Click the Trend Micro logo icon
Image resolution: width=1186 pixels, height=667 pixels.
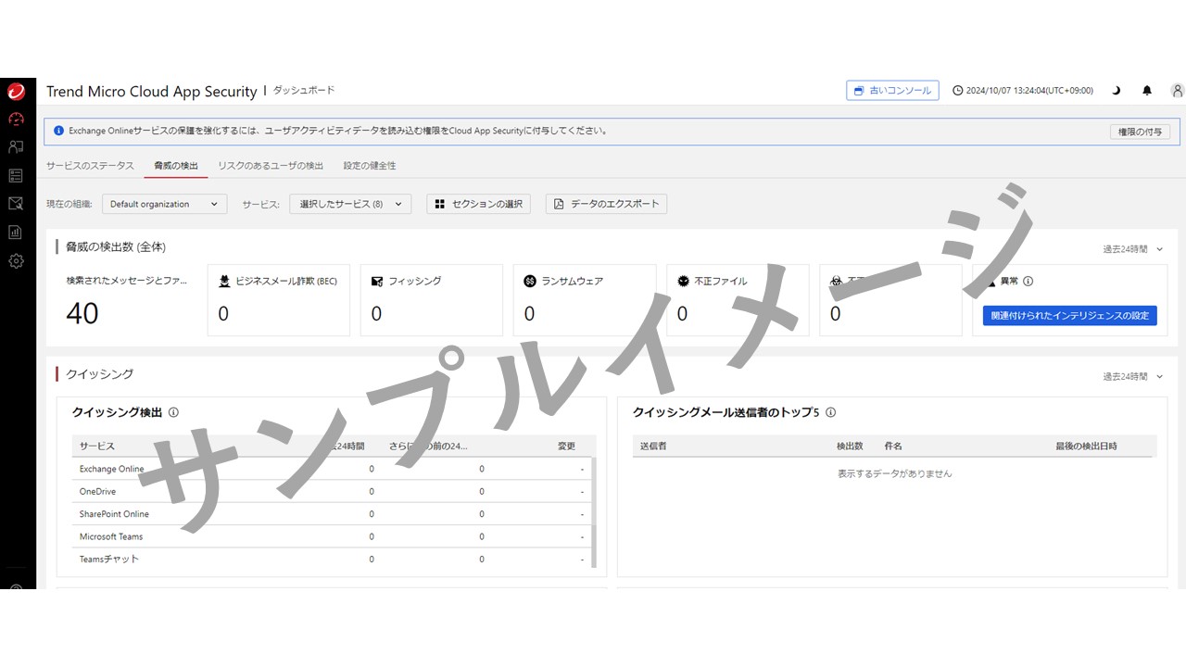[x=16, y=91]
